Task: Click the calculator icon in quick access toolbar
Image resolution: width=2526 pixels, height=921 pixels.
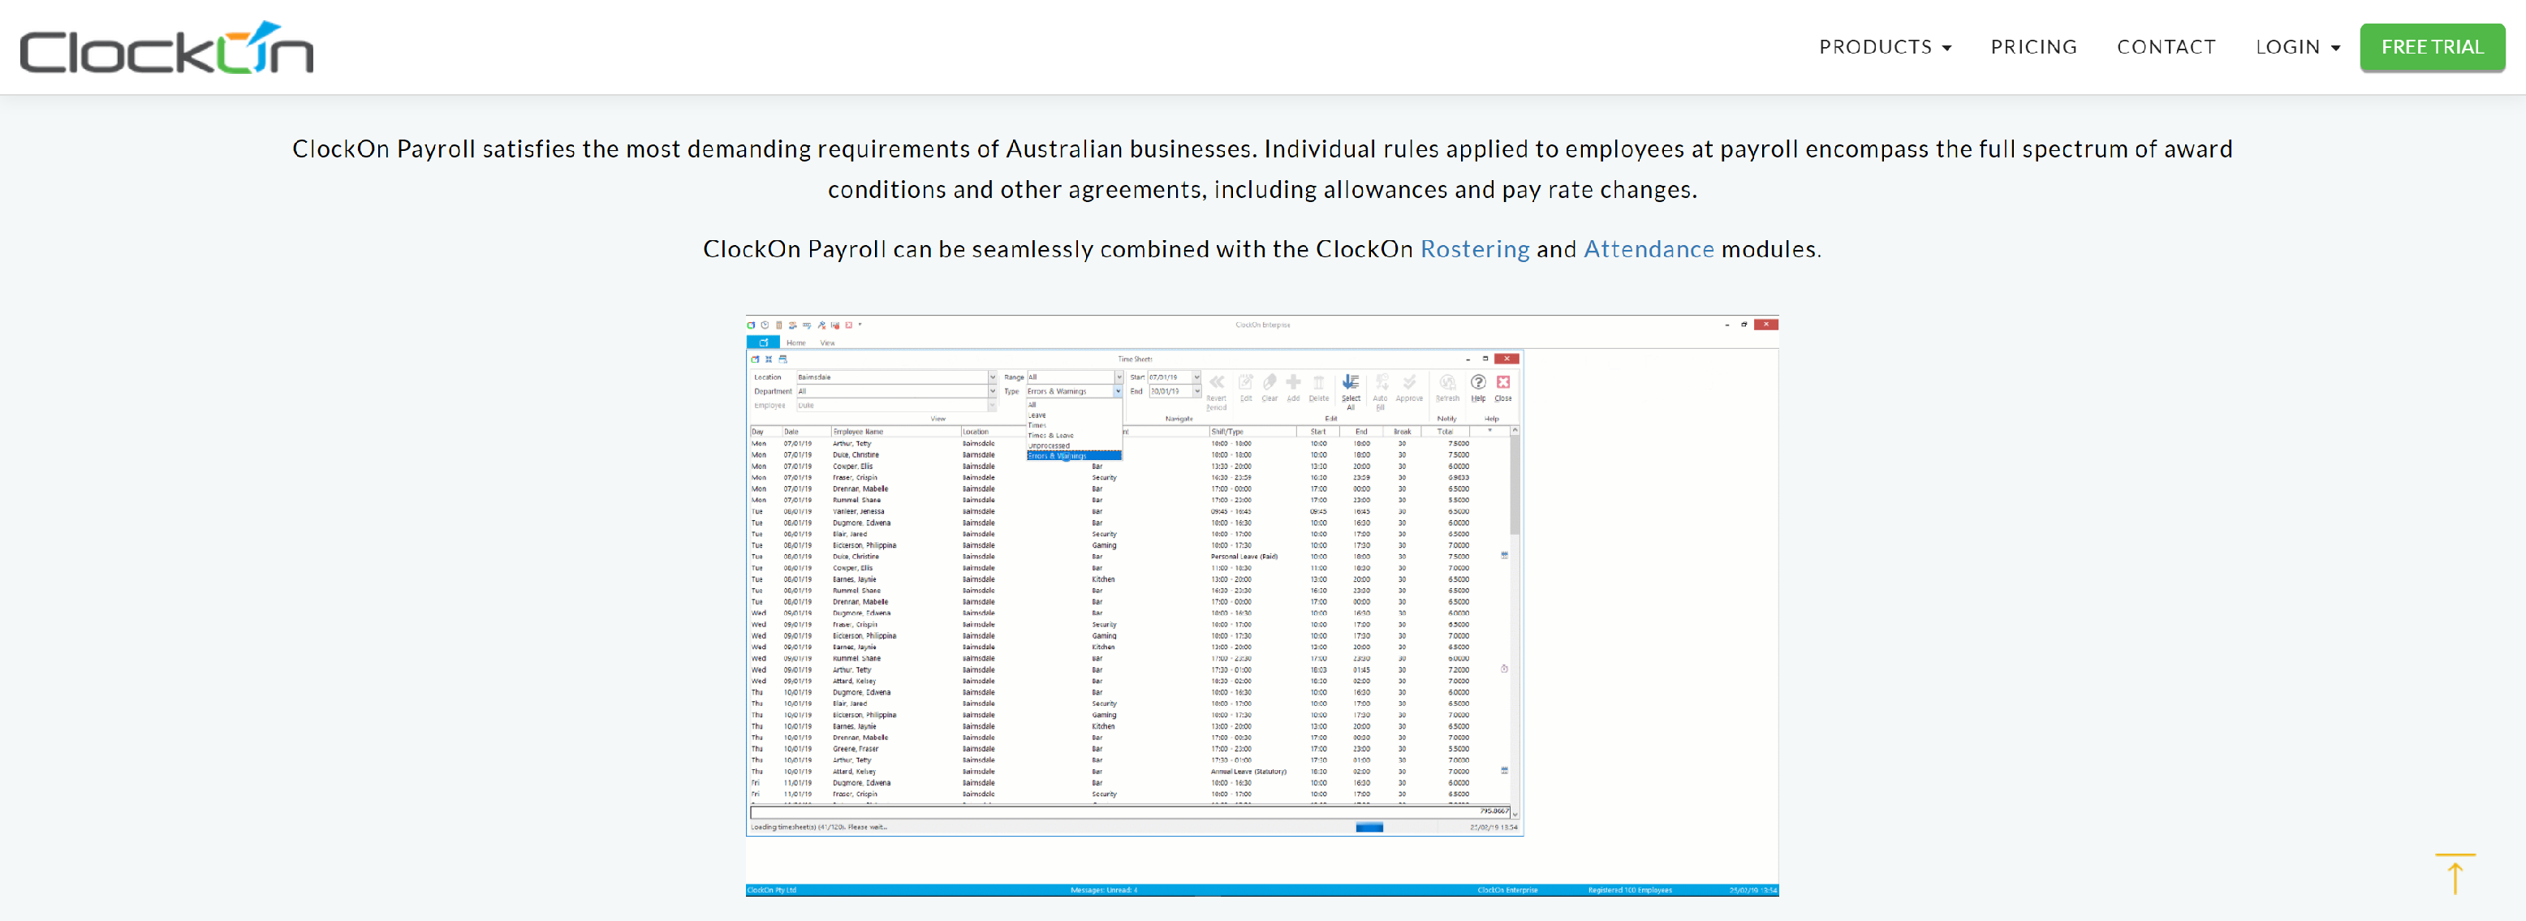Action: point(779,325)
